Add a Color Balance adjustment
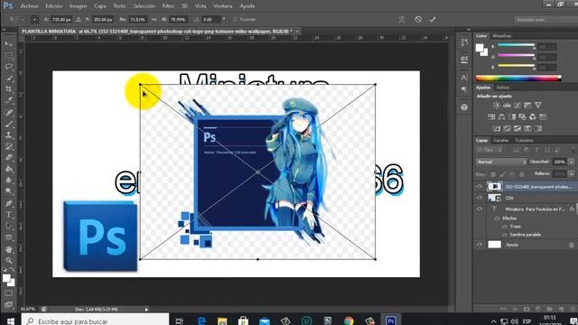Viewport: 578px width, 325px height. pos(502,116)
